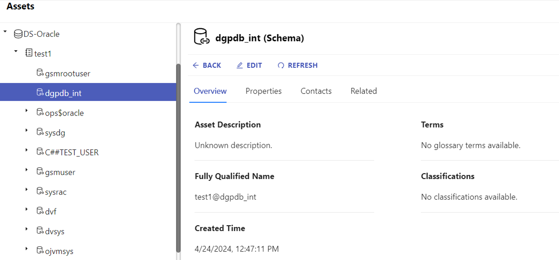Click the large dgpdb_int schema header icon
Image resolution: width=559 pixels, height=260 pixels.
coord(201,37)
